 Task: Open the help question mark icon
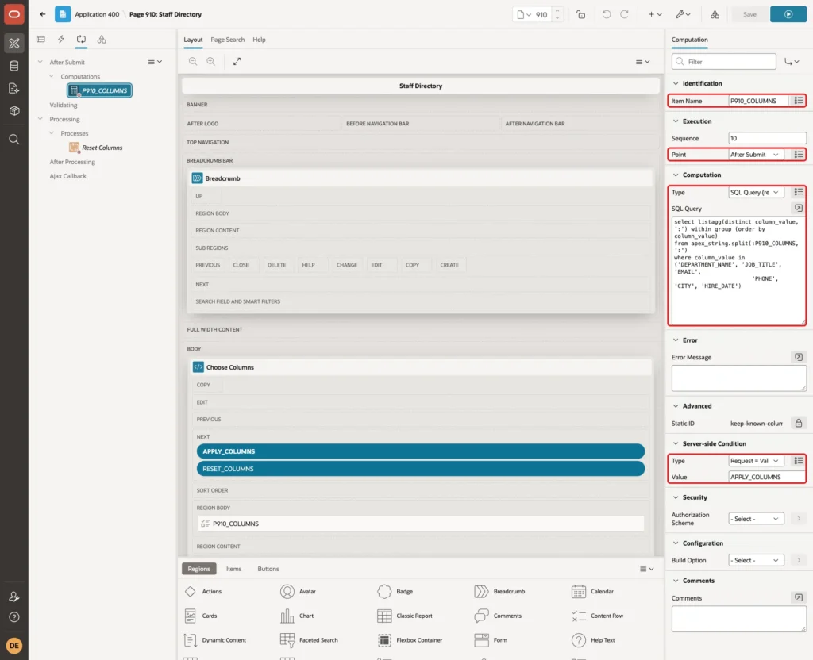point(14,617)
